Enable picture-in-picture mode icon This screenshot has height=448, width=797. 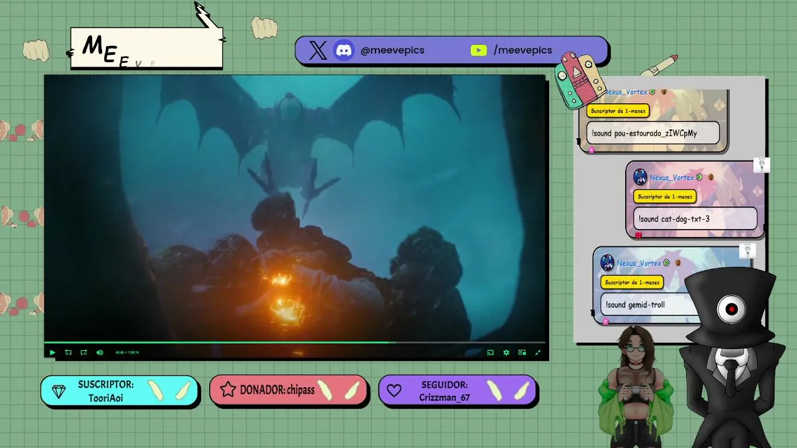pos(522,352)
